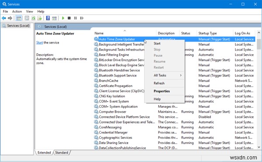Click the Export List toolbar icon

coord(40,18)
